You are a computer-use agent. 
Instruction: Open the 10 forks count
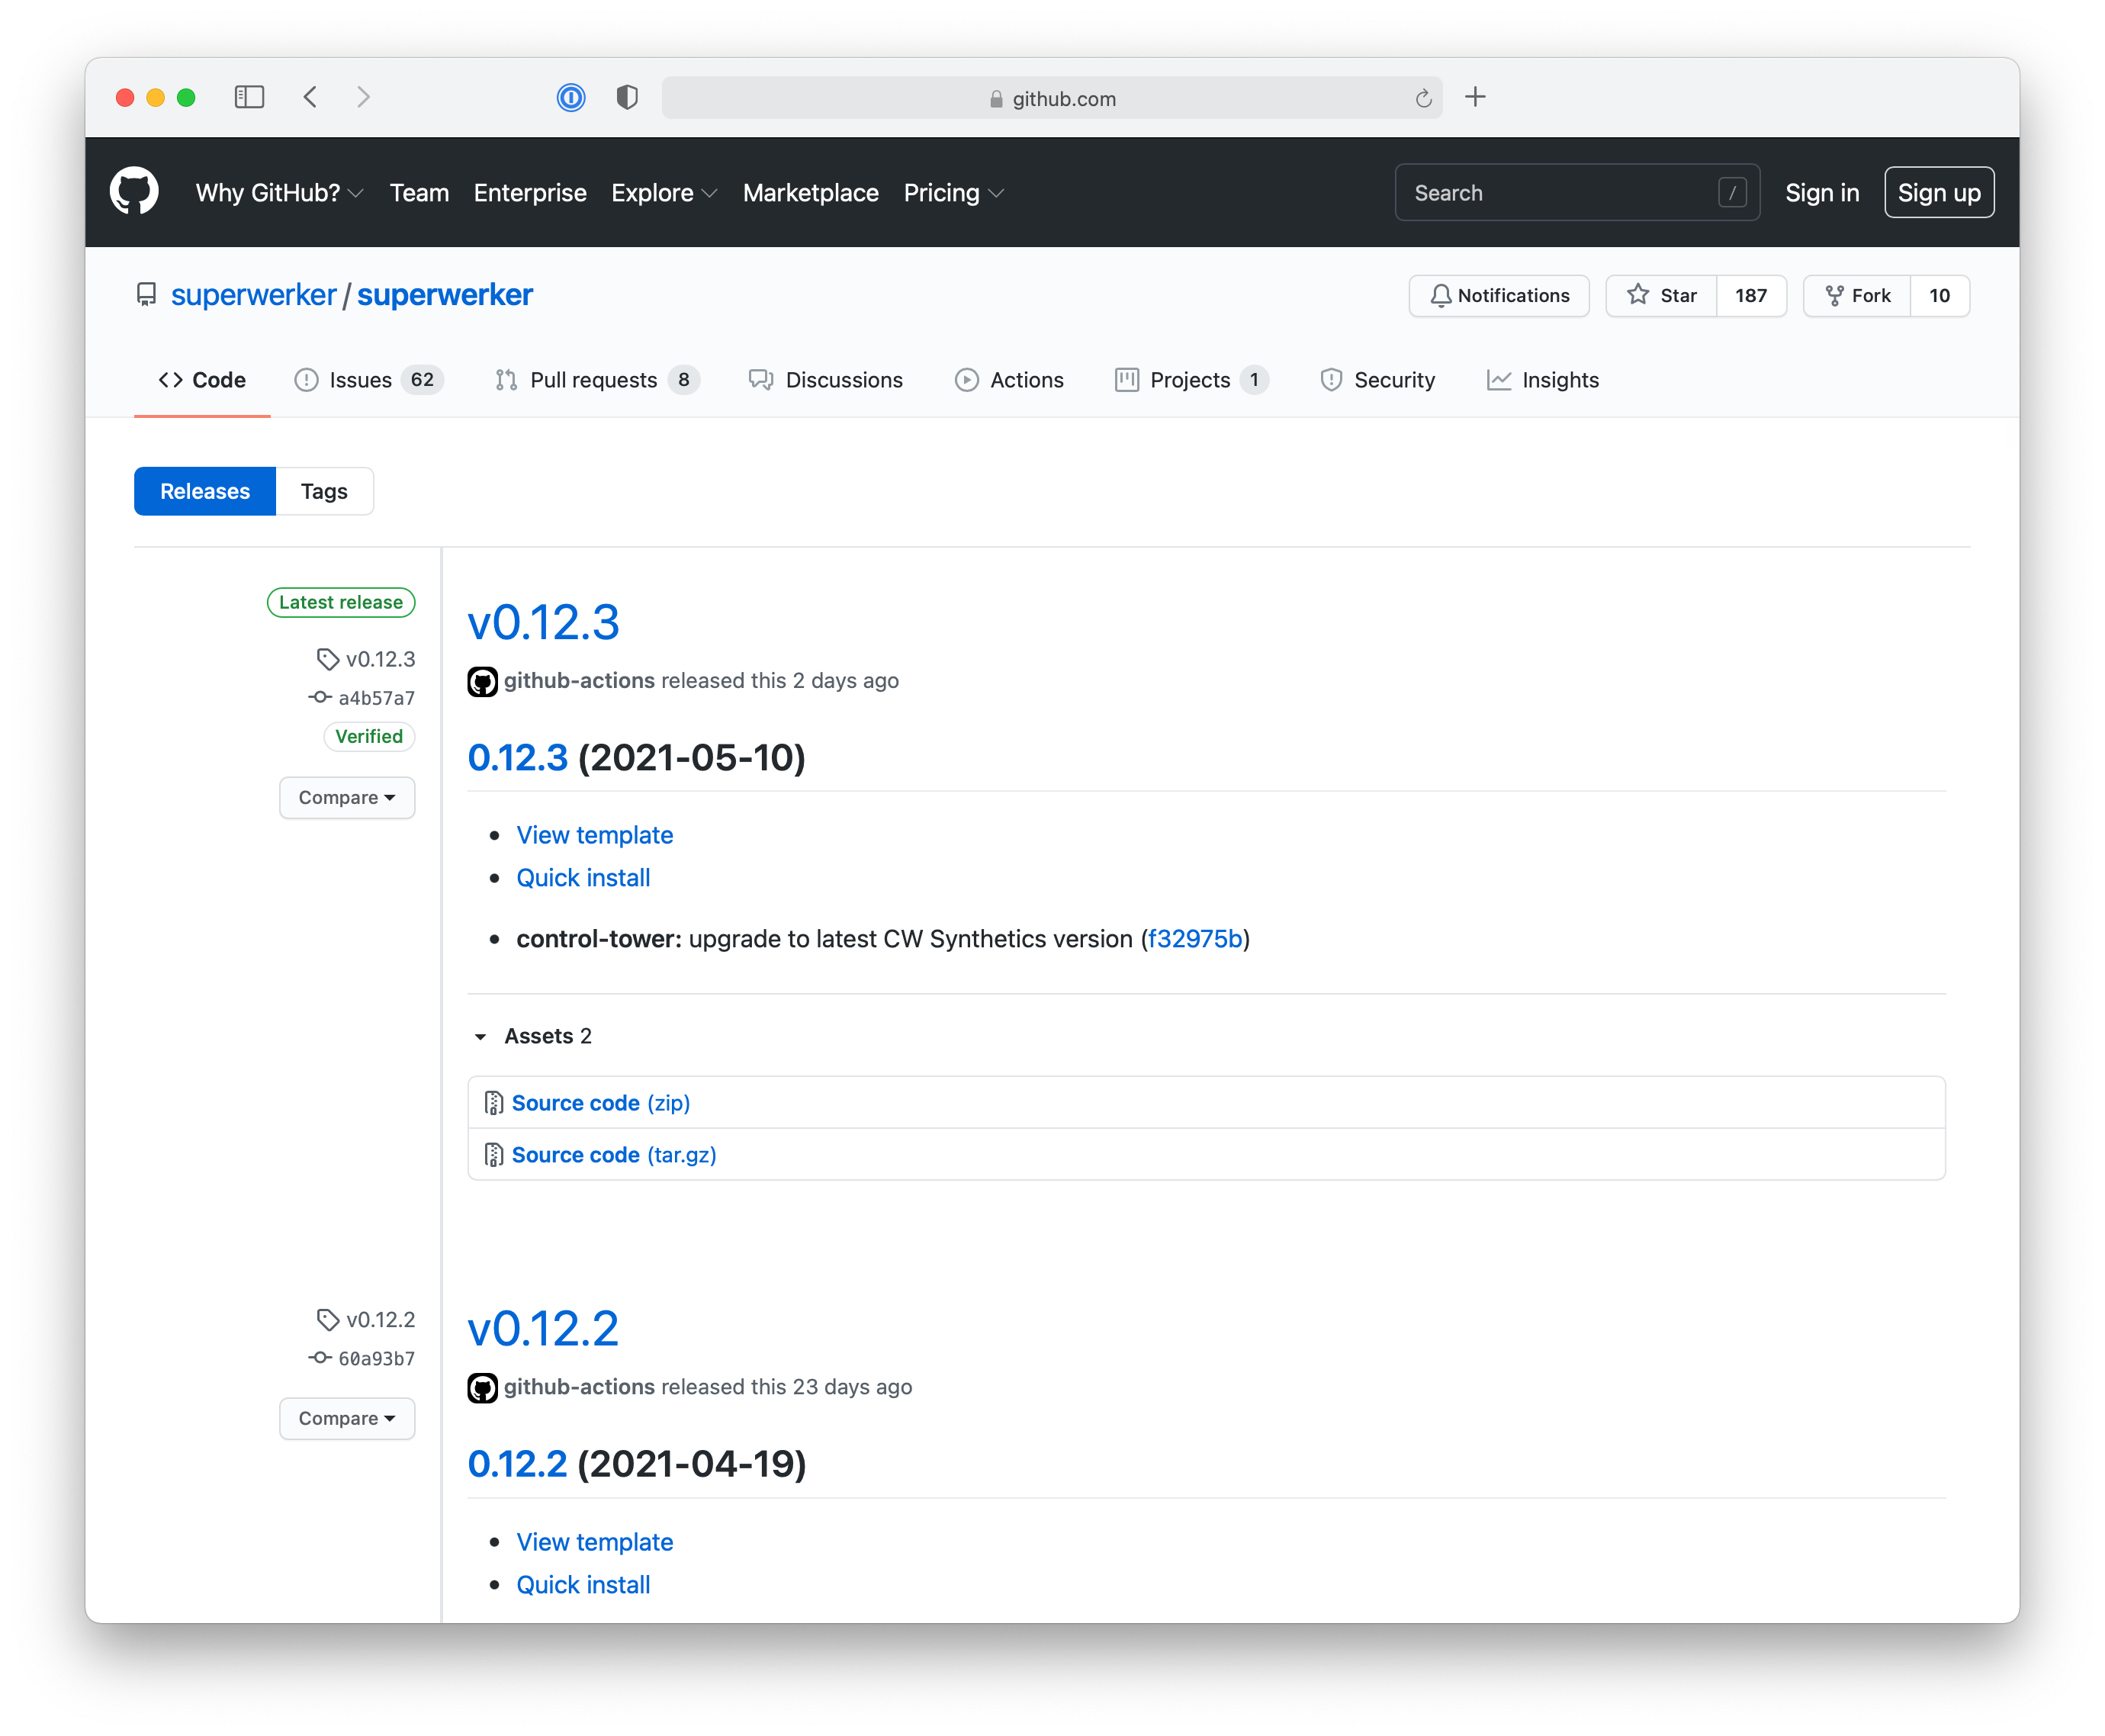coord(1939,295)
